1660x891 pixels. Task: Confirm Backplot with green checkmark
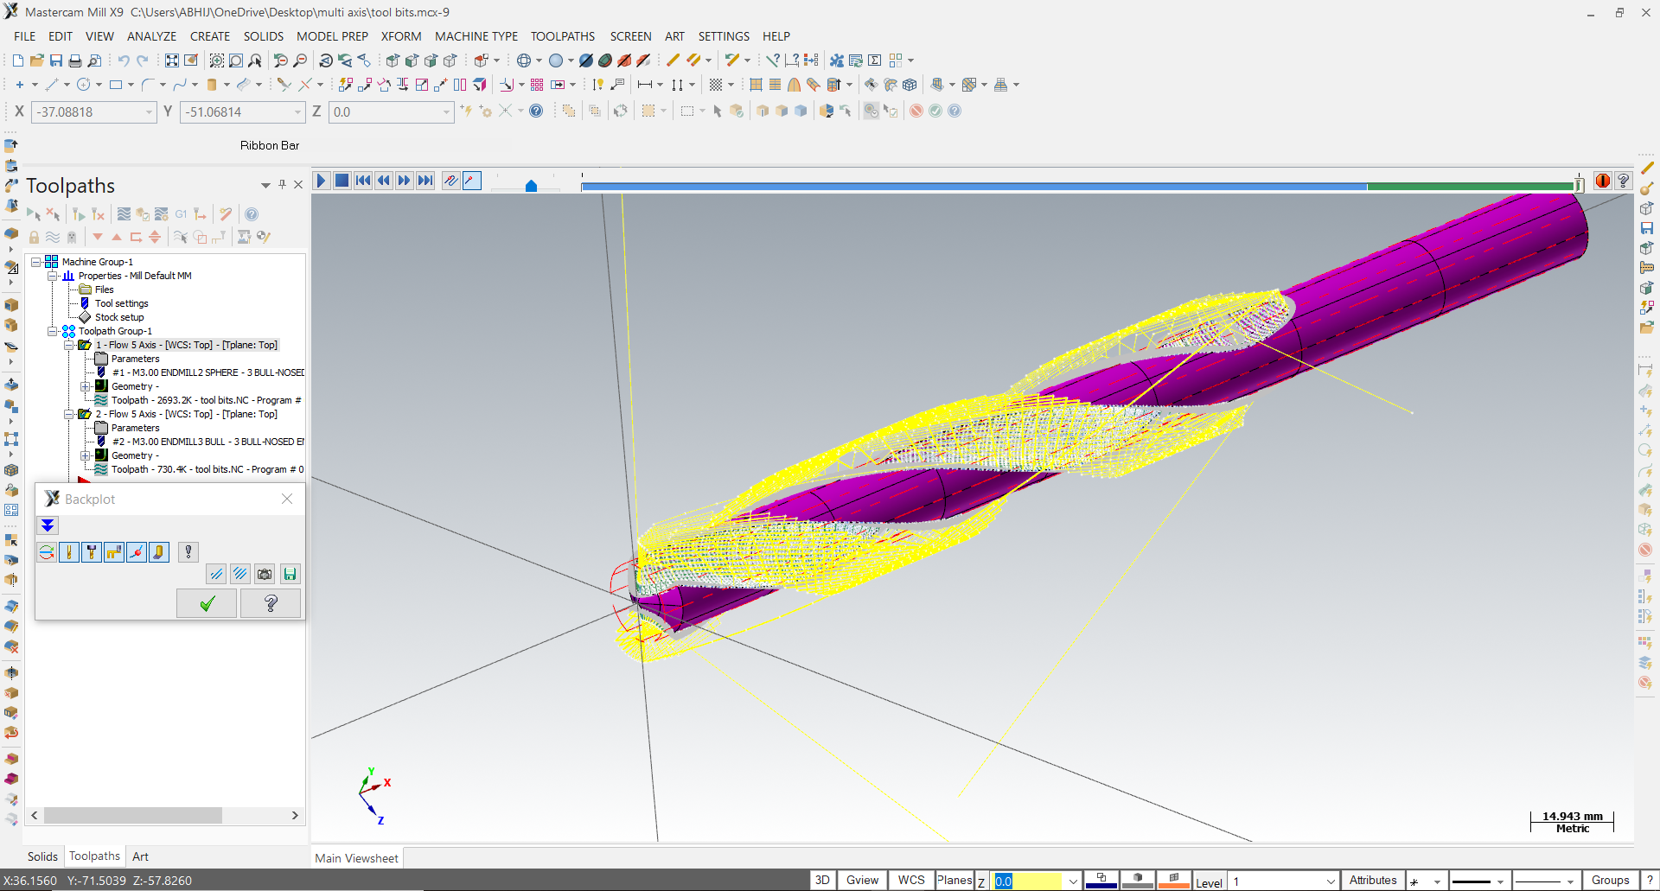tap(207, 603)
